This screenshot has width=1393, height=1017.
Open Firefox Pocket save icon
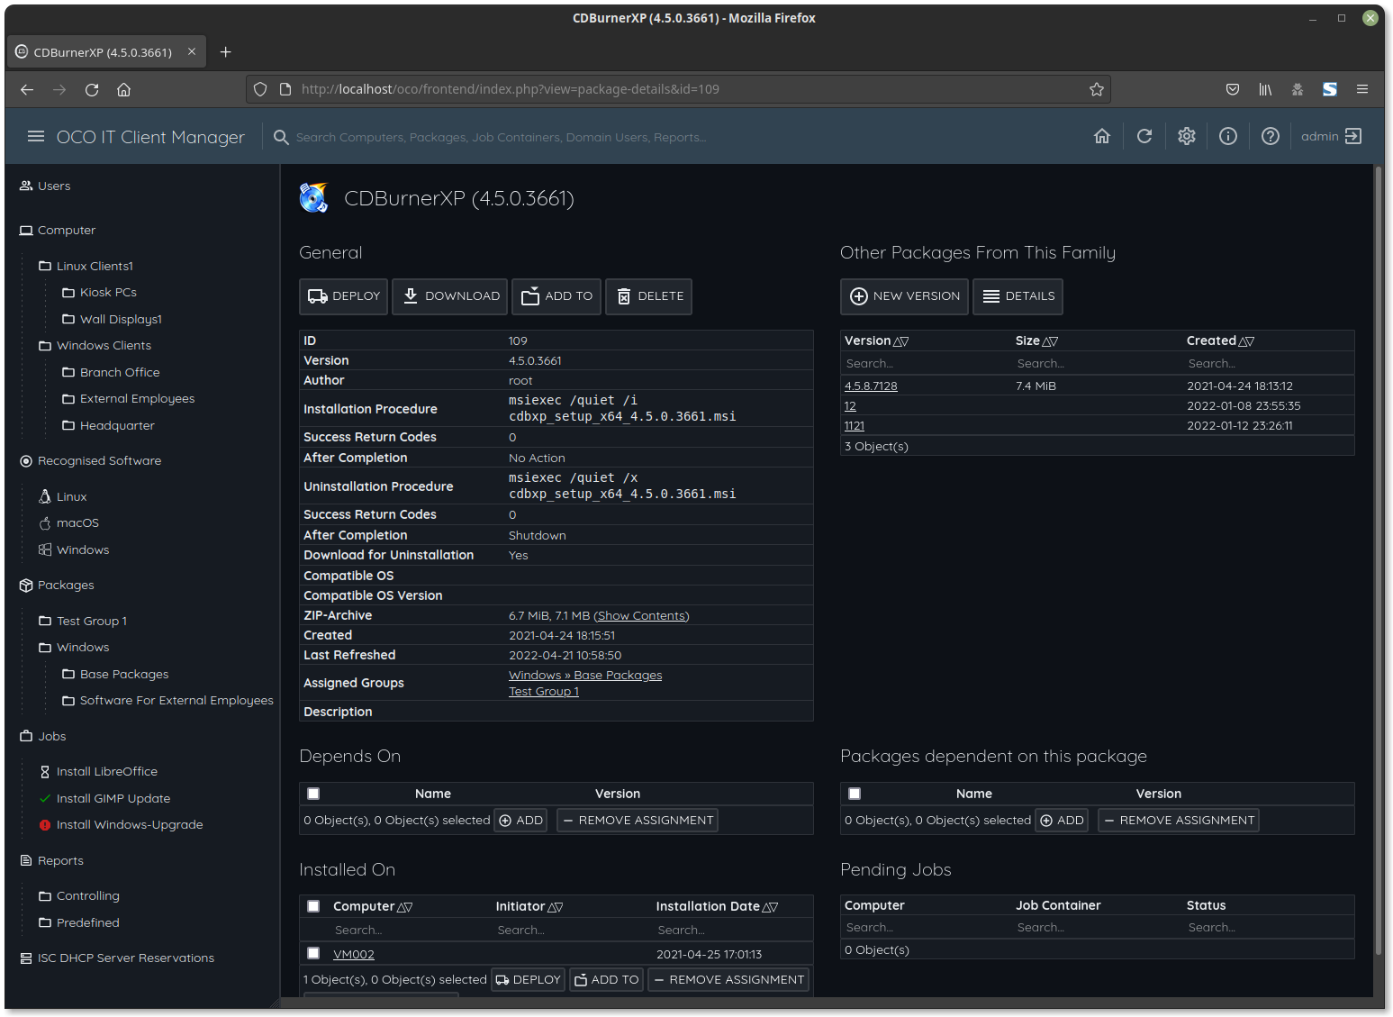(x=1233, y=89)
